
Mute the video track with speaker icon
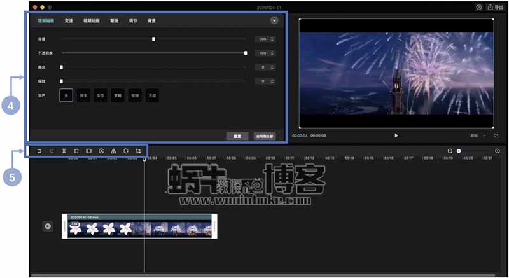tap(48, 226)
